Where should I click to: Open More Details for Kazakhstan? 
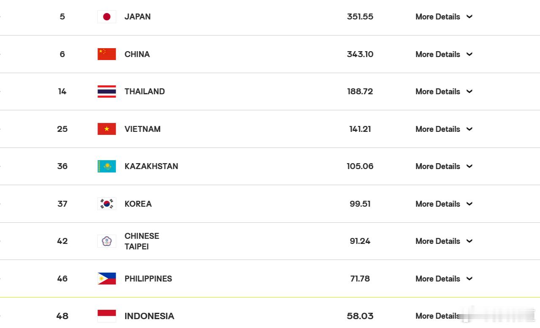(438, 166)
